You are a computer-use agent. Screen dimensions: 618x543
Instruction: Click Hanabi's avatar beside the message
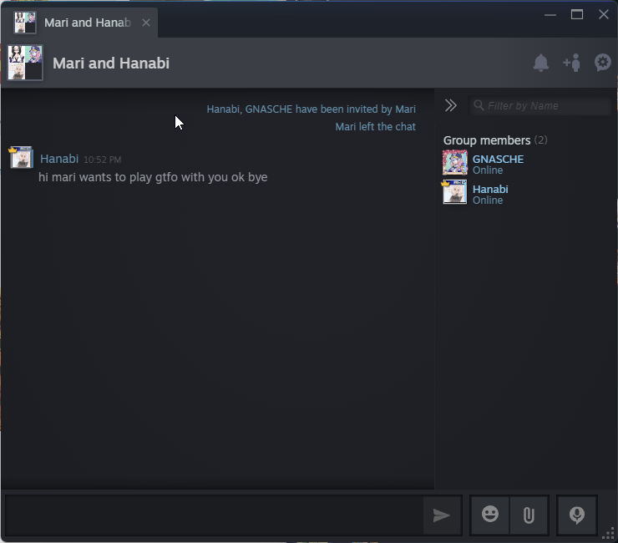click(x=22, y=158)
